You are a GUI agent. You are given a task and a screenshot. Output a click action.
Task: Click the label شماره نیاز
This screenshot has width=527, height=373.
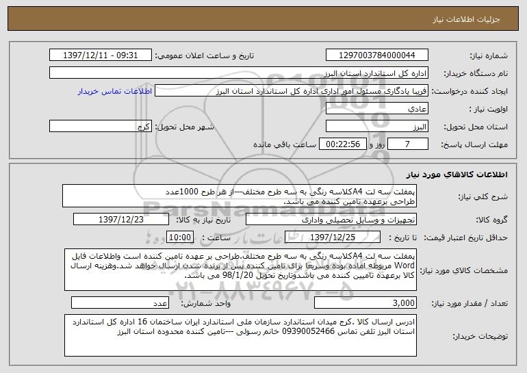(489, 55)
